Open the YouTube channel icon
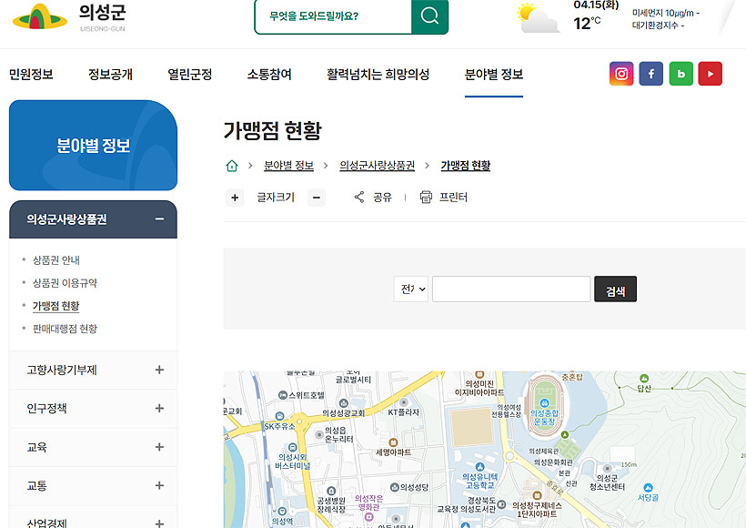Image resolution: width=746 pixels, height=528 pixels. [x=711, y=73]
